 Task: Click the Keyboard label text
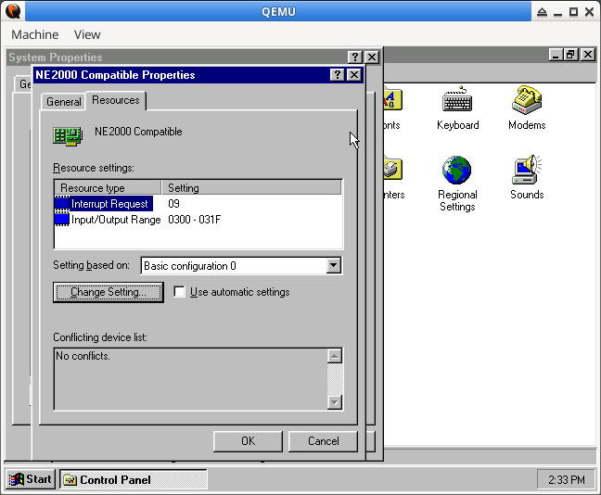pos(457,125)
